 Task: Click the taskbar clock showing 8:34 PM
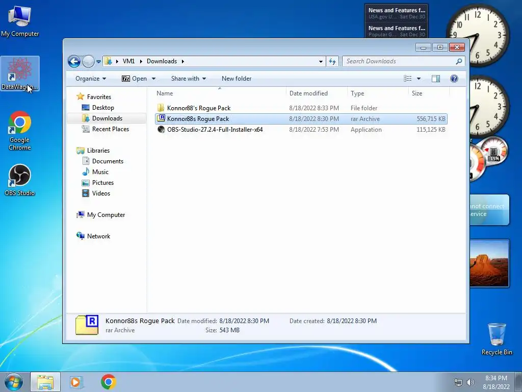coord(496,382)
